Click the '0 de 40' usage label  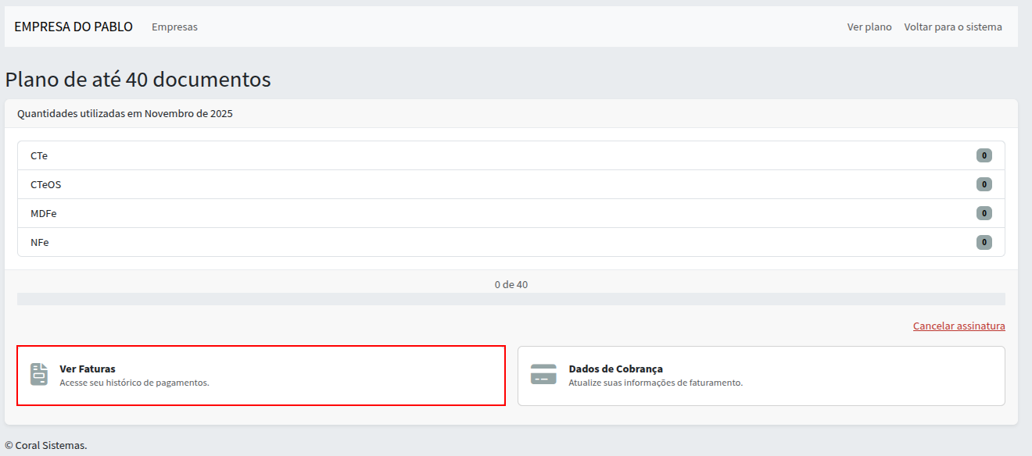click(511, 284)
